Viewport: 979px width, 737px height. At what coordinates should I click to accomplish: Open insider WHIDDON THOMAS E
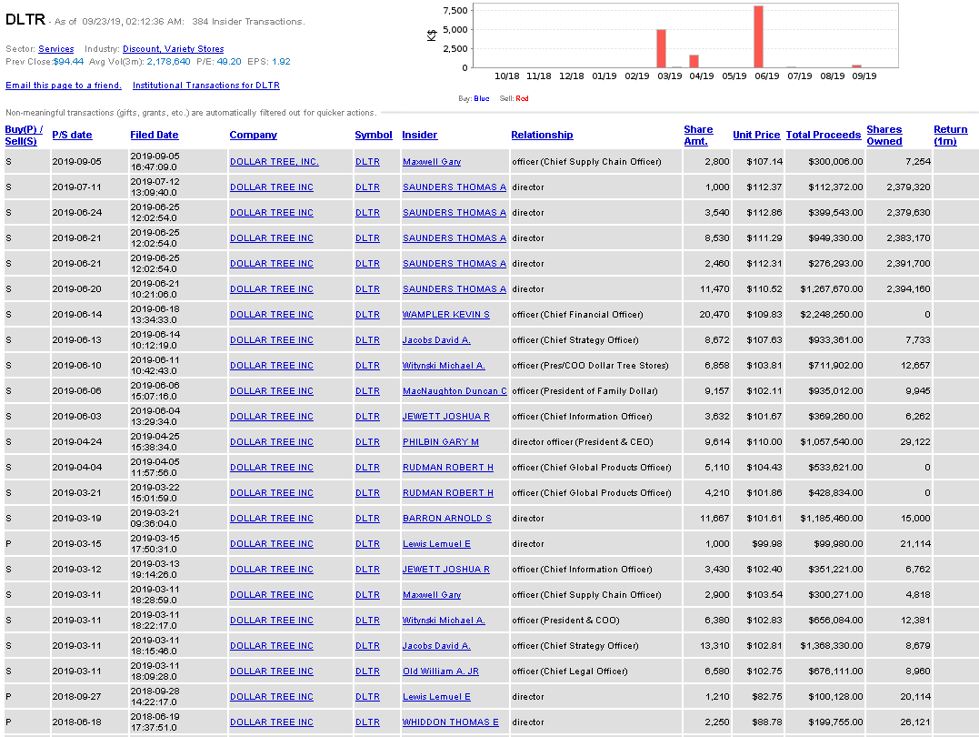coord(450,722)
